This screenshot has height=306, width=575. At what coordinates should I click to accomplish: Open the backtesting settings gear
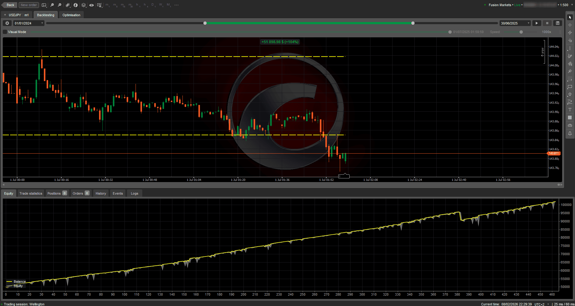click(x=7, y=23)
